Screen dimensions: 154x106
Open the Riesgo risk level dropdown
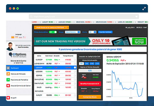pyautogui.click(x=73, y=32)
